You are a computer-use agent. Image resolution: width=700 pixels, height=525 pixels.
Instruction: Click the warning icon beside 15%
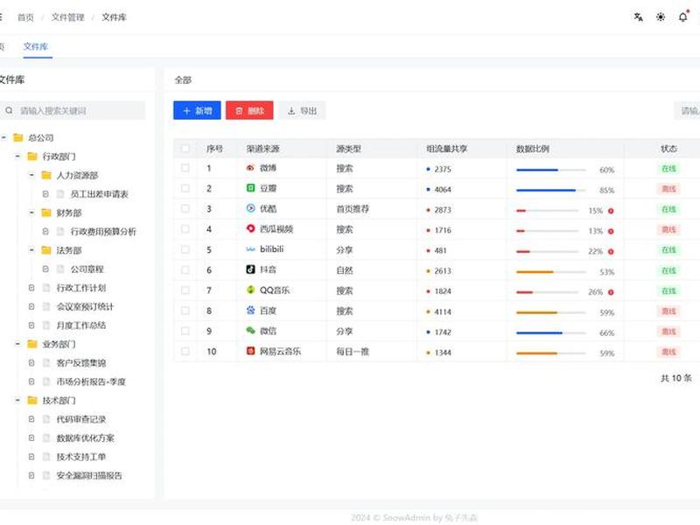click(x=611, y=211)
